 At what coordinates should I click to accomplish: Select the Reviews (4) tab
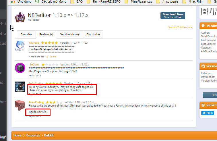tap(46, 34)
